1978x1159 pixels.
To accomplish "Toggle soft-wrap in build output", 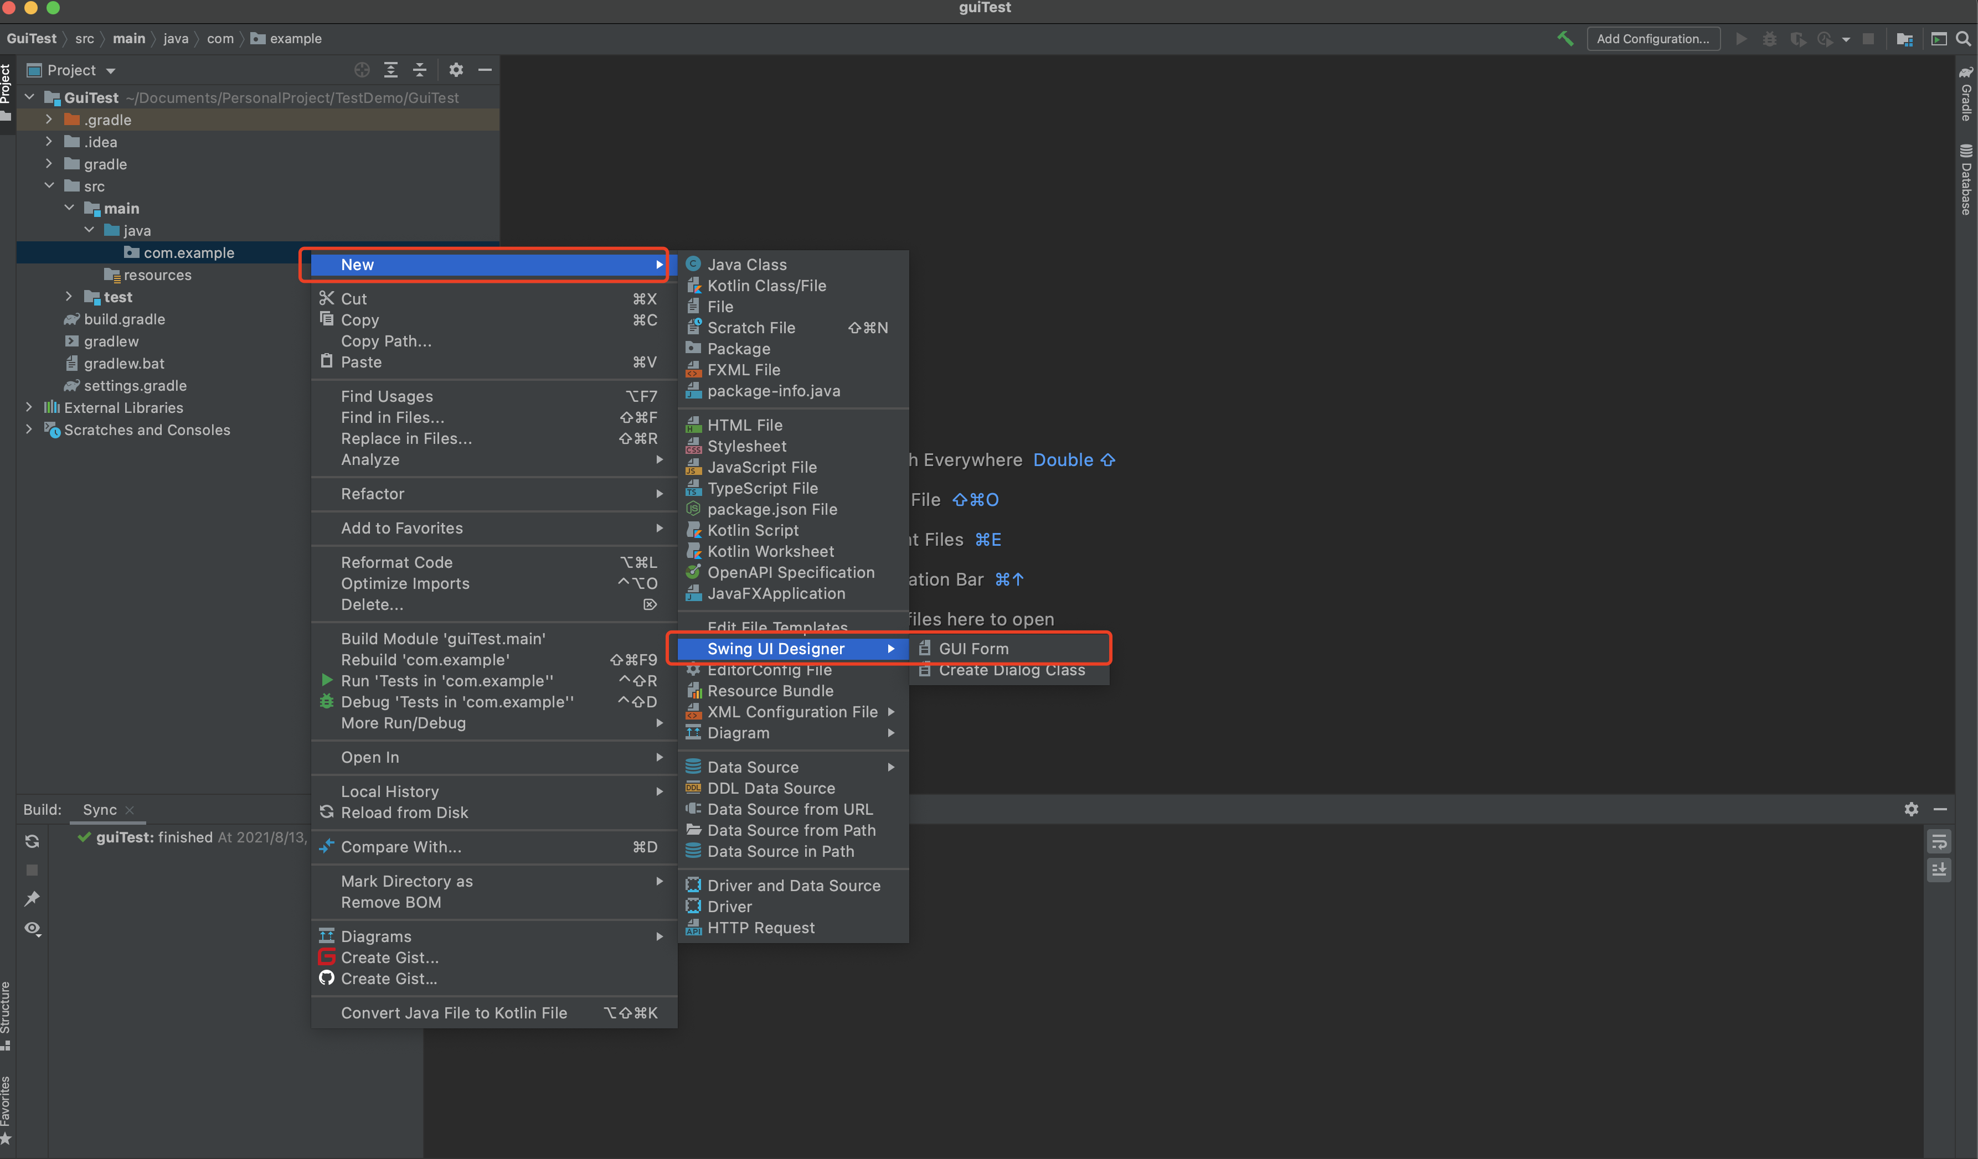I will click(1939, 842).
